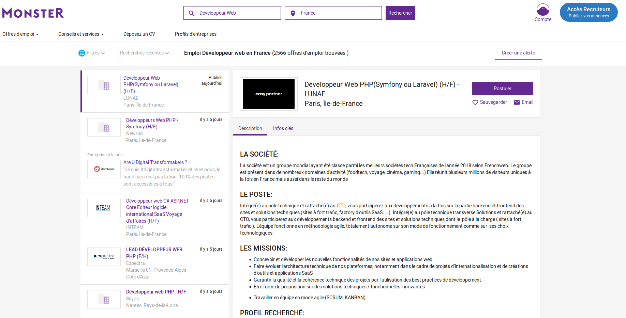
Task: Click the Newrun company name
Action: tap(134, 133)
